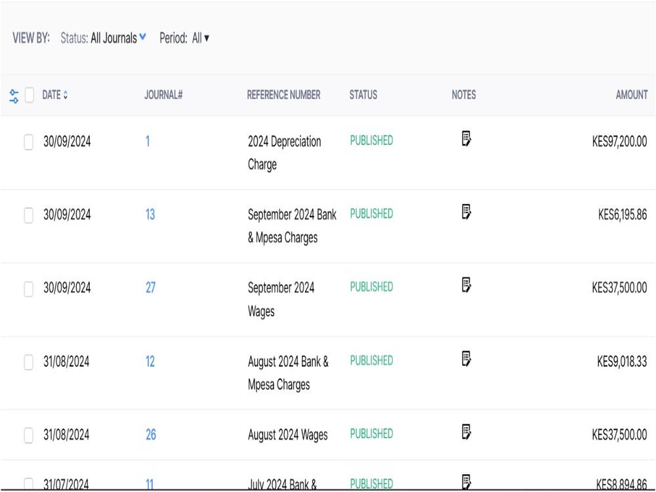View notes for September 2024 Bank & Mpesa Charges
Image resolution: width=656 pixels, height=492 pixels.
(x=466, y=212)
